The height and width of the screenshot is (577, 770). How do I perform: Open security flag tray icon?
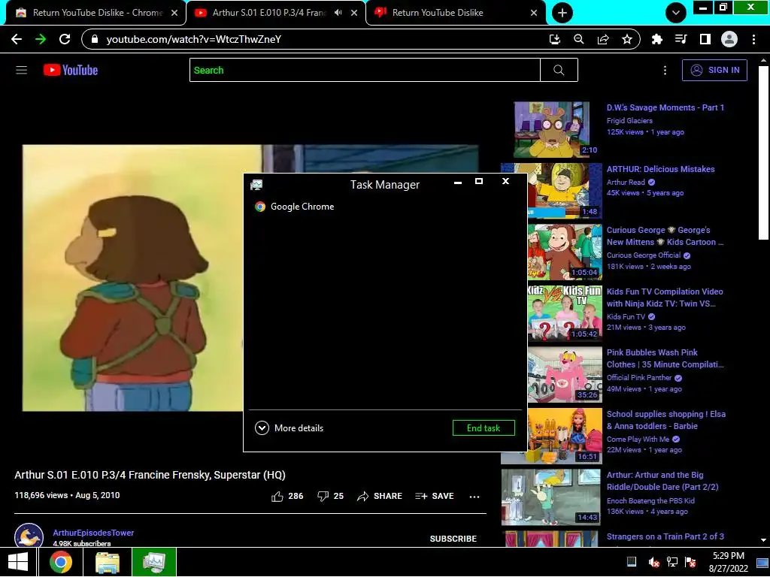(x=690, y=562)
